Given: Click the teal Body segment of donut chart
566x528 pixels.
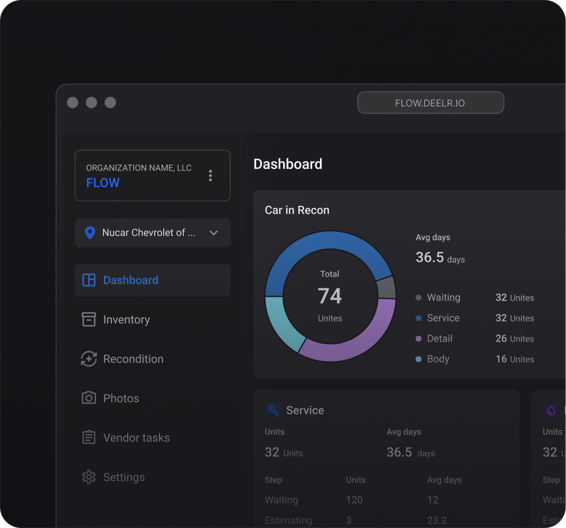Looking at the screenshot, I should pos(279,322).
